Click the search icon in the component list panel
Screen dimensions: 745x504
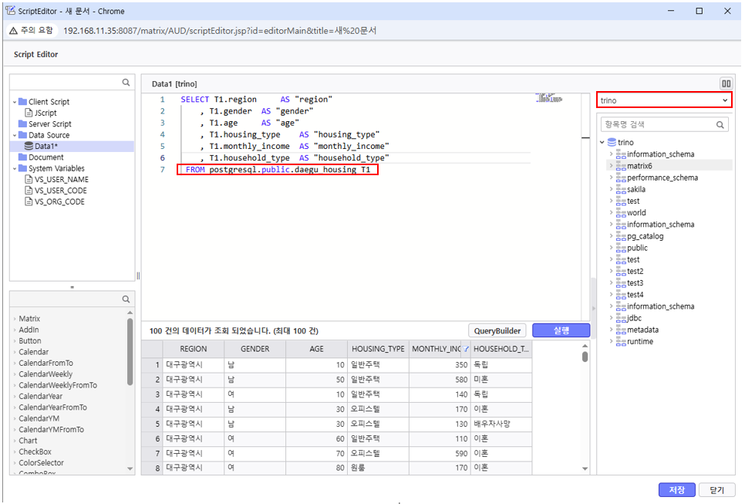tap(126, 299)
